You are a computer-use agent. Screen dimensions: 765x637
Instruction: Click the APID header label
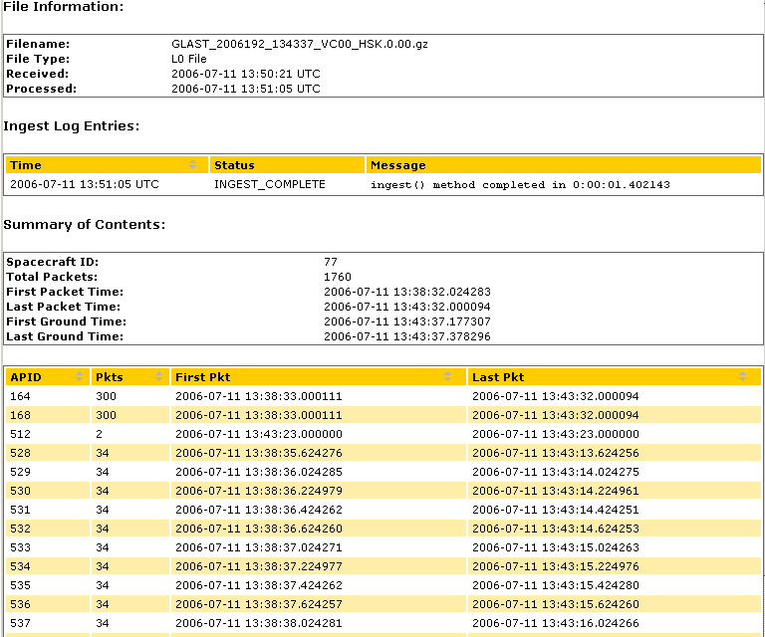click(x=26, y=377)
